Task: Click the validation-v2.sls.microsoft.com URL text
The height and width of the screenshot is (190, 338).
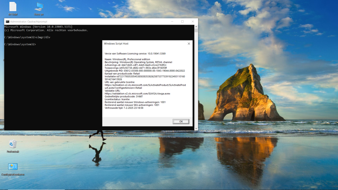Action: click(x=137, y=93)
